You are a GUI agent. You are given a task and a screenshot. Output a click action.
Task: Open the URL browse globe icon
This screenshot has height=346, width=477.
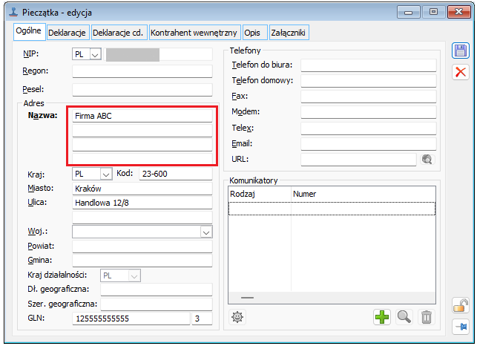point(427,159)
